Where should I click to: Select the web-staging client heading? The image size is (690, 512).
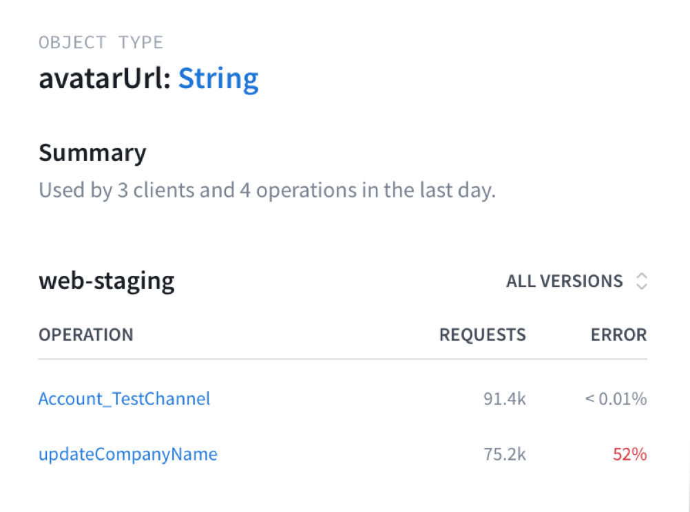(x=107, y=281)
